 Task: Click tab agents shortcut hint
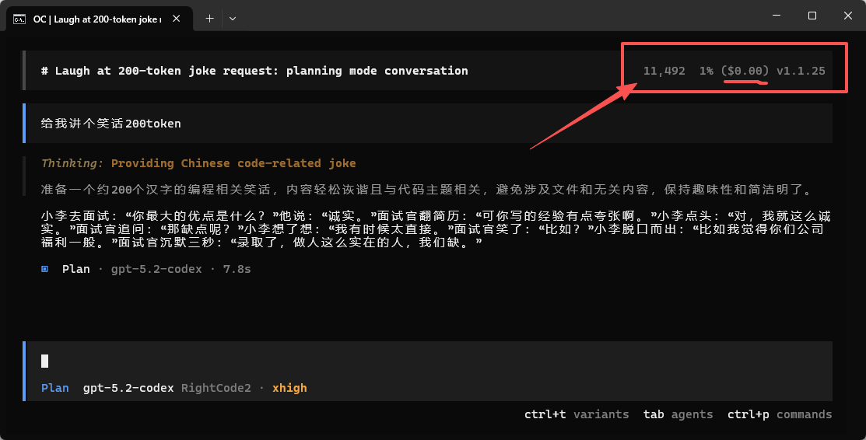coord(678,414)
